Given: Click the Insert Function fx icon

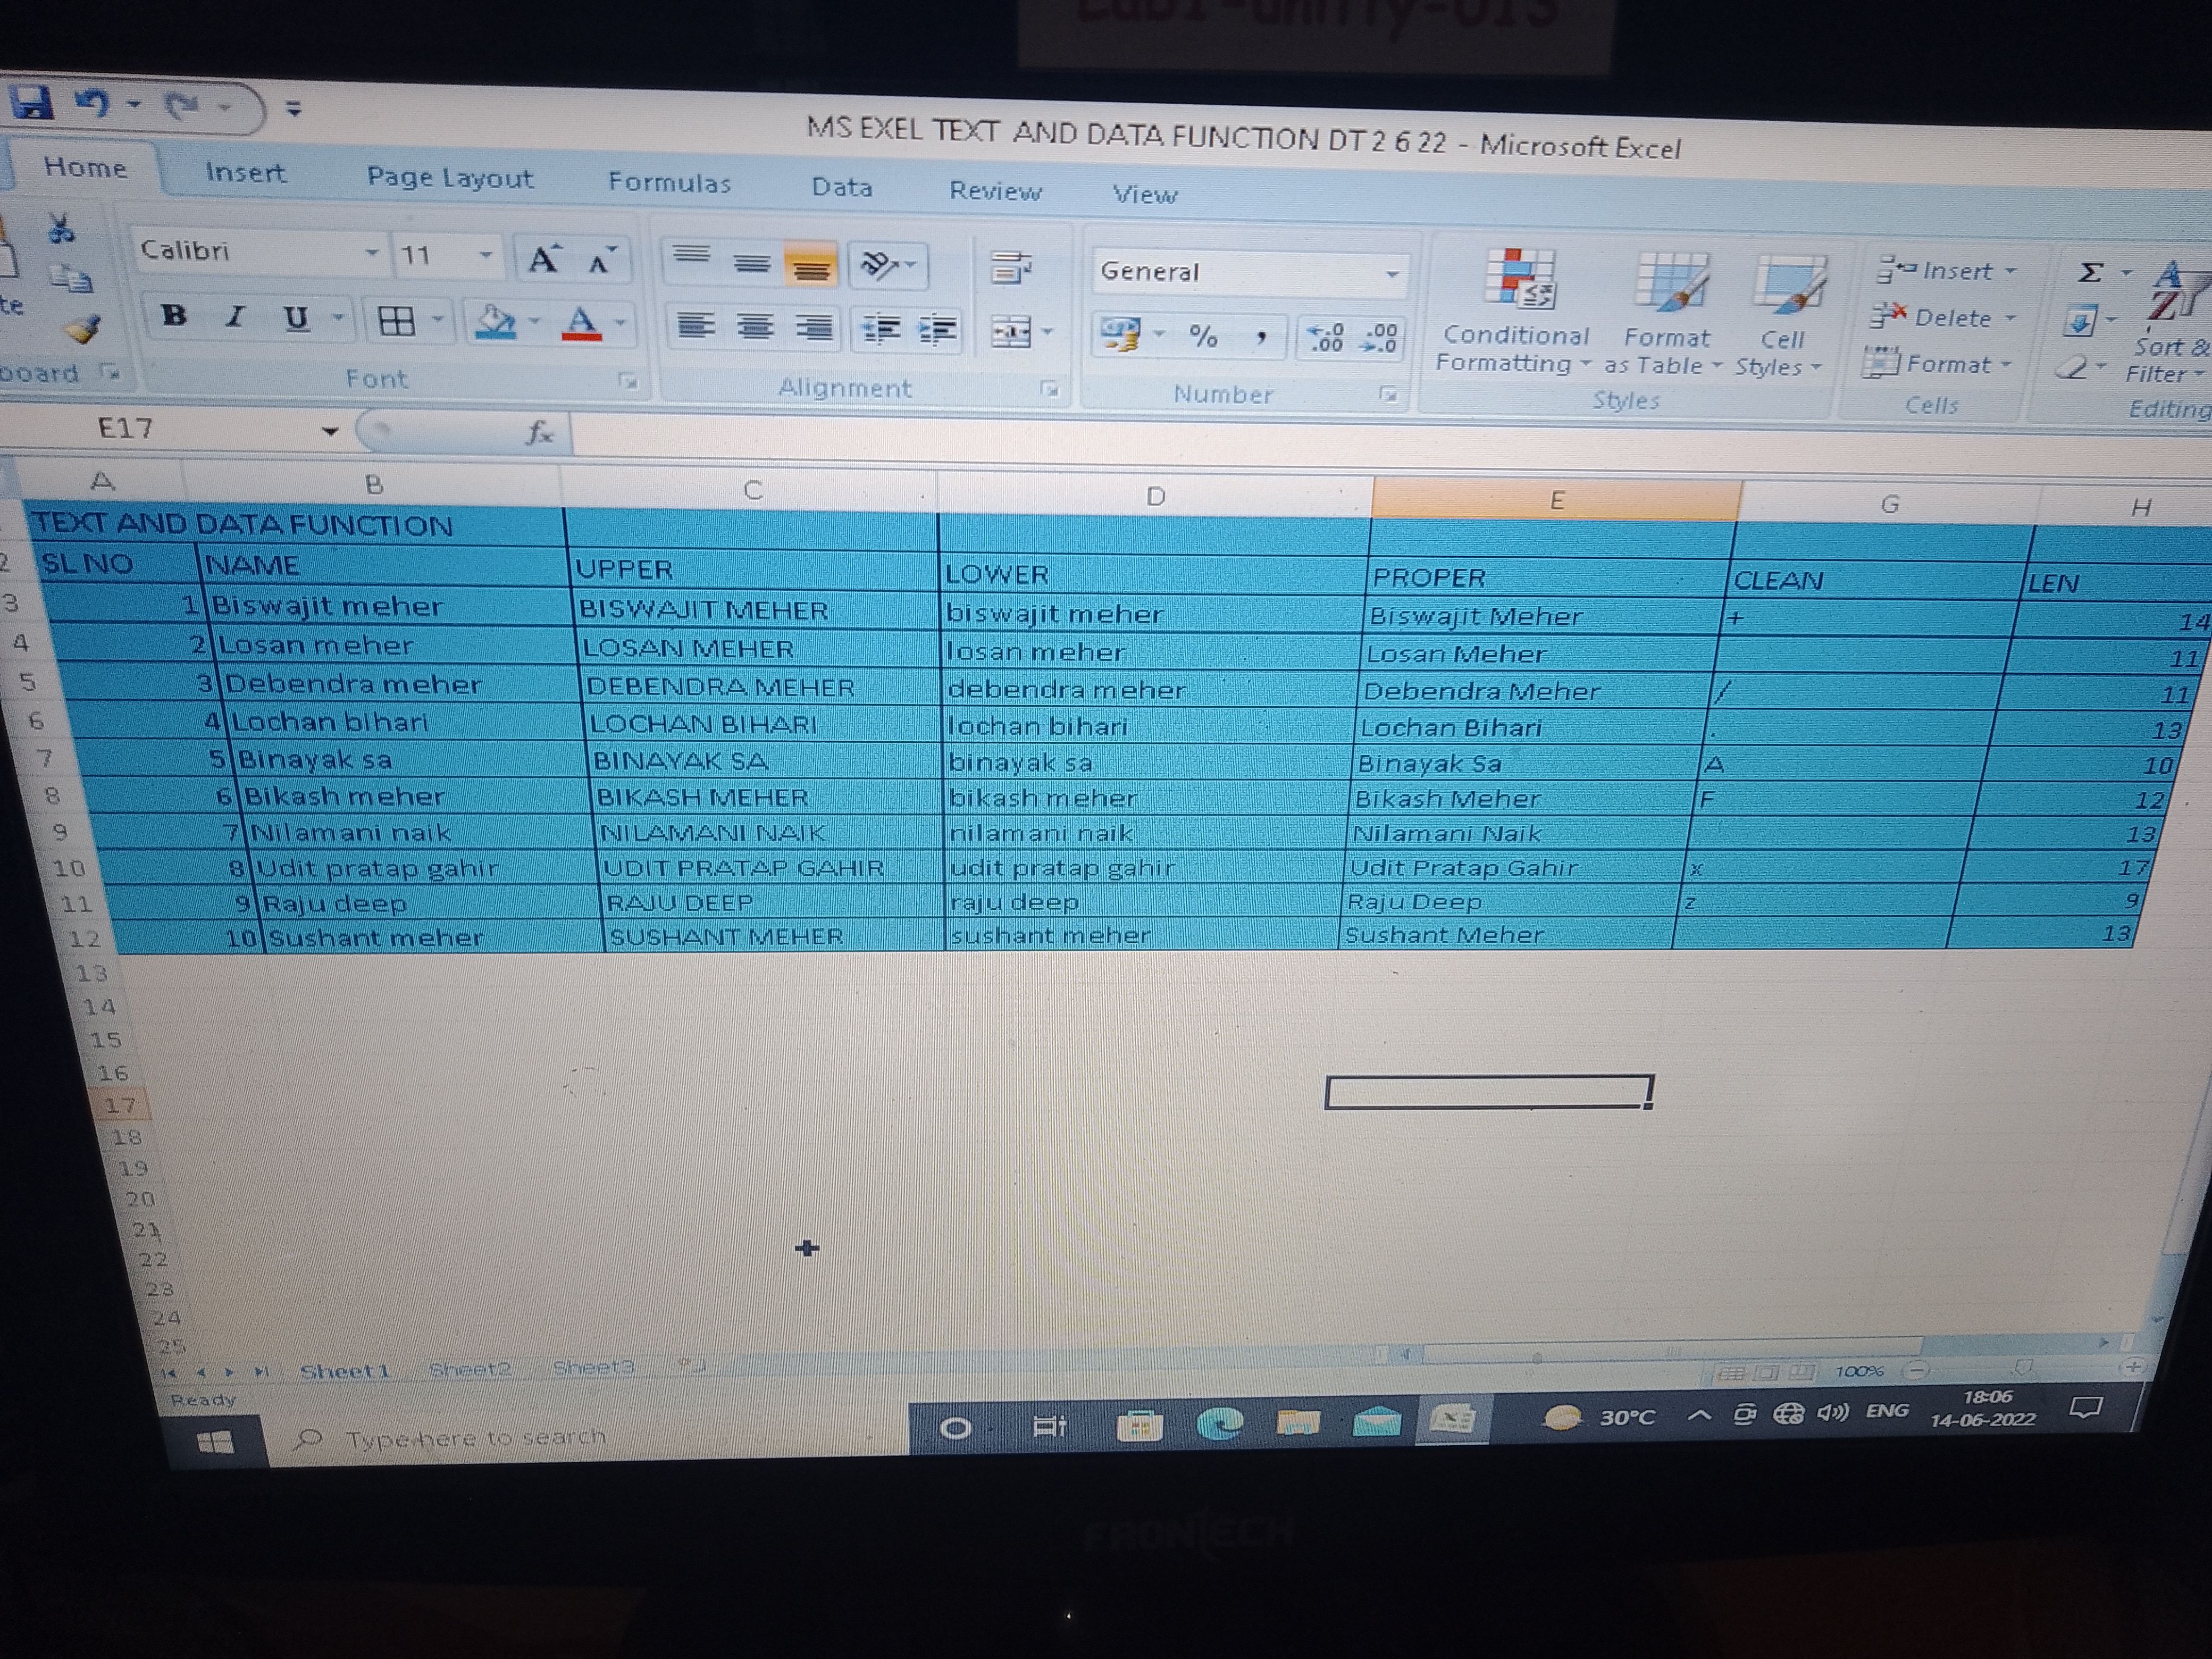Looking at the screenshot, I should [x=539, y=433].
